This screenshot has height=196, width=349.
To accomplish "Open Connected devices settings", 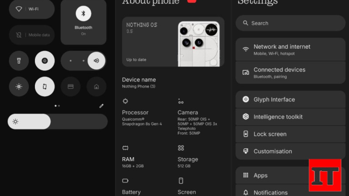I will (x=291, y=73).
